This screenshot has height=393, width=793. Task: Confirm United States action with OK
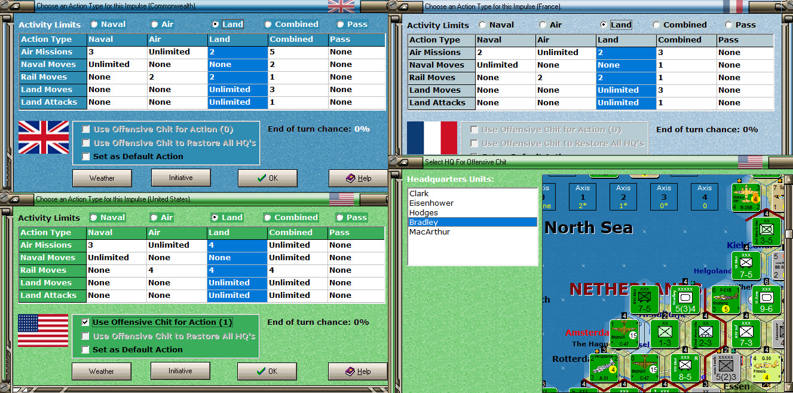(267, 371)
